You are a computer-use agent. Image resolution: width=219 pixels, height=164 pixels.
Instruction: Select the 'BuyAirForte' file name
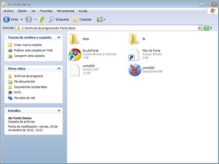(x=90, y=51)
